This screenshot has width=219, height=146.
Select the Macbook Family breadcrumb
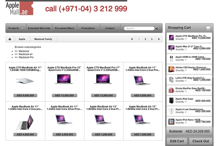[43, 39]
